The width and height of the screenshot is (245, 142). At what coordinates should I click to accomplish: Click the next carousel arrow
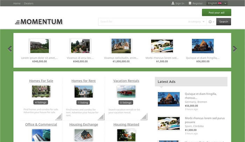235,49
